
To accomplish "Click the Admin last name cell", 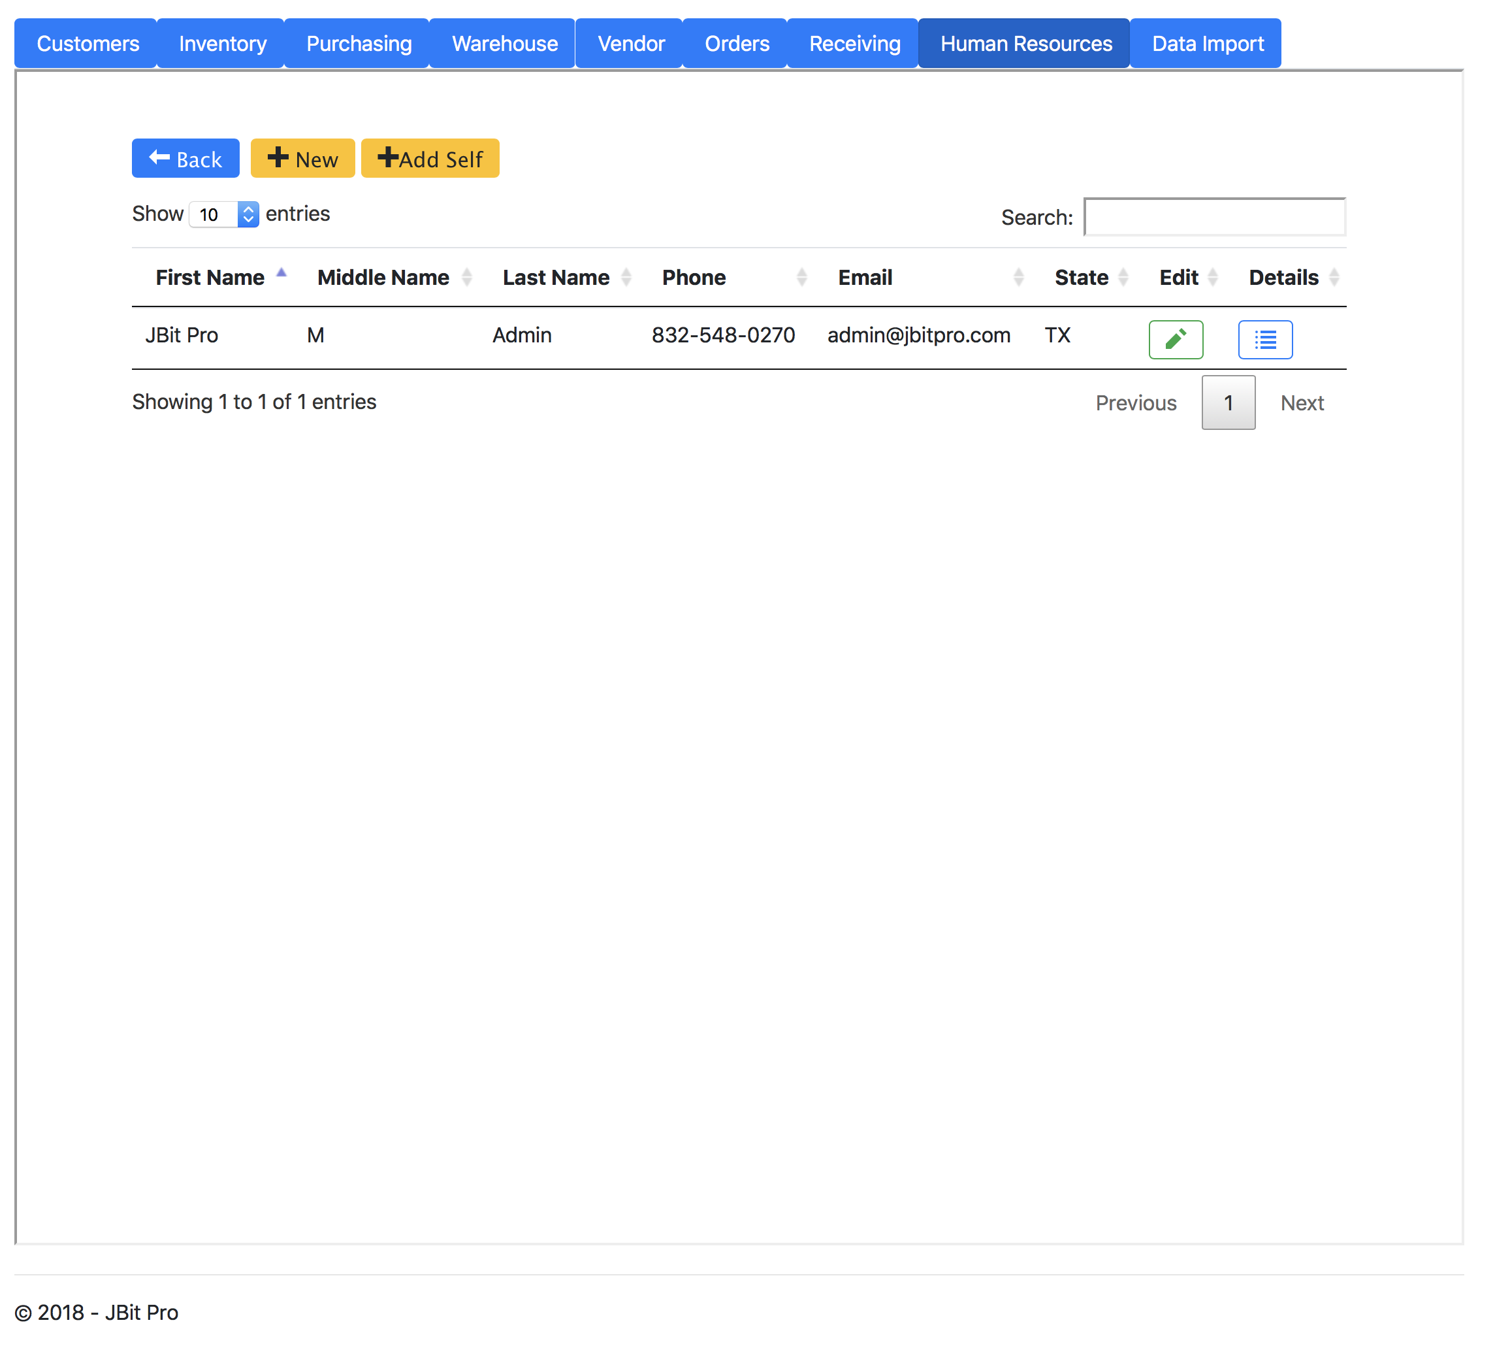I will 522,335.
